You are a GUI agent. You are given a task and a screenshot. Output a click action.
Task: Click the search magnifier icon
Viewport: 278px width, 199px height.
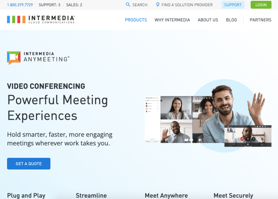pos(128,5)
